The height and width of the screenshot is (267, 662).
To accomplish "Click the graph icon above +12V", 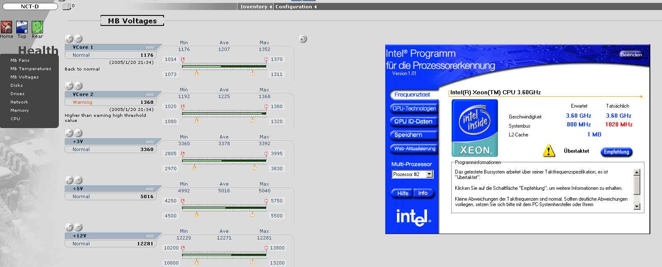I will (78, 227).
